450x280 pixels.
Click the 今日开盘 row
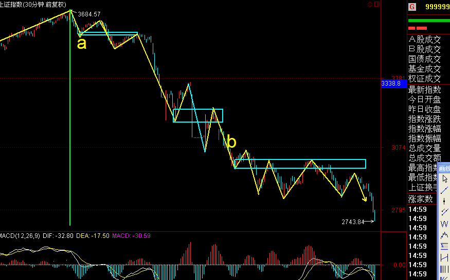(425, 99)
